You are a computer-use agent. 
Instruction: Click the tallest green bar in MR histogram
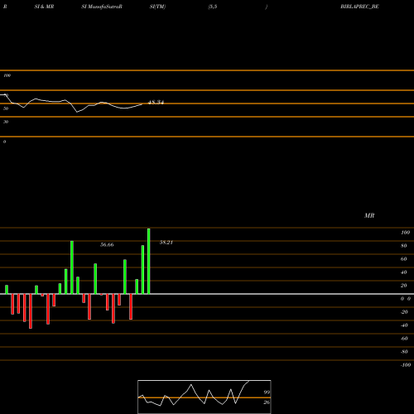[149, 261]
